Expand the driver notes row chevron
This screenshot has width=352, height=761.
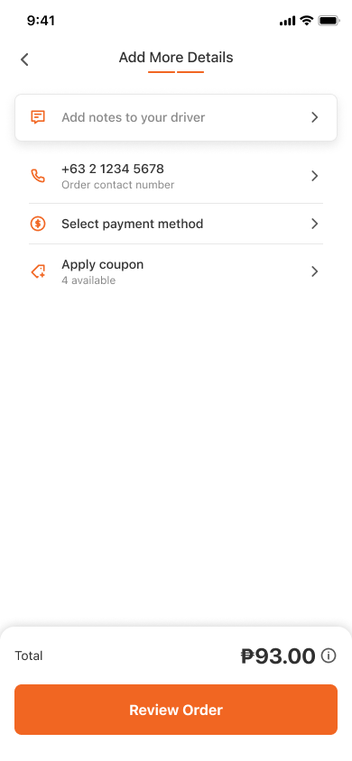[315, 117]
